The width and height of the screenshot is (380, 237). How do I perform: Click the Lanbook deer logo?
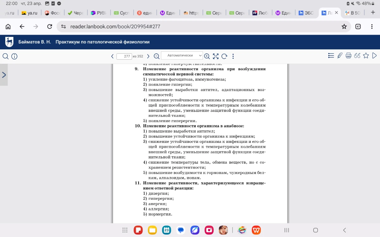[9, 42]
